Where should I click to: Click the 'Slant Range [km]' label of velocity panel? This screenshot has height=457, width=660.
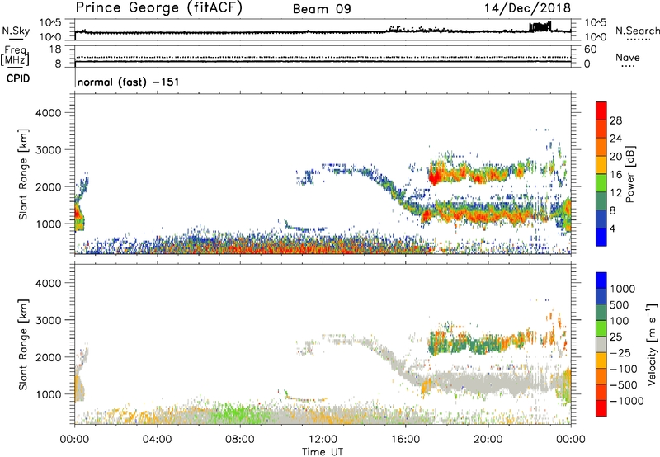23,345
